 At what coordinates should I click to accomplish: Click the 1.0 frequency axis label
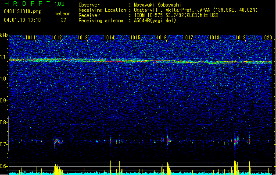(x=4, y=79)
